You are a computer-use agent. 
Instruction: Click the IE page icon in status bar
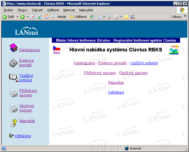[x=4, y=148]
